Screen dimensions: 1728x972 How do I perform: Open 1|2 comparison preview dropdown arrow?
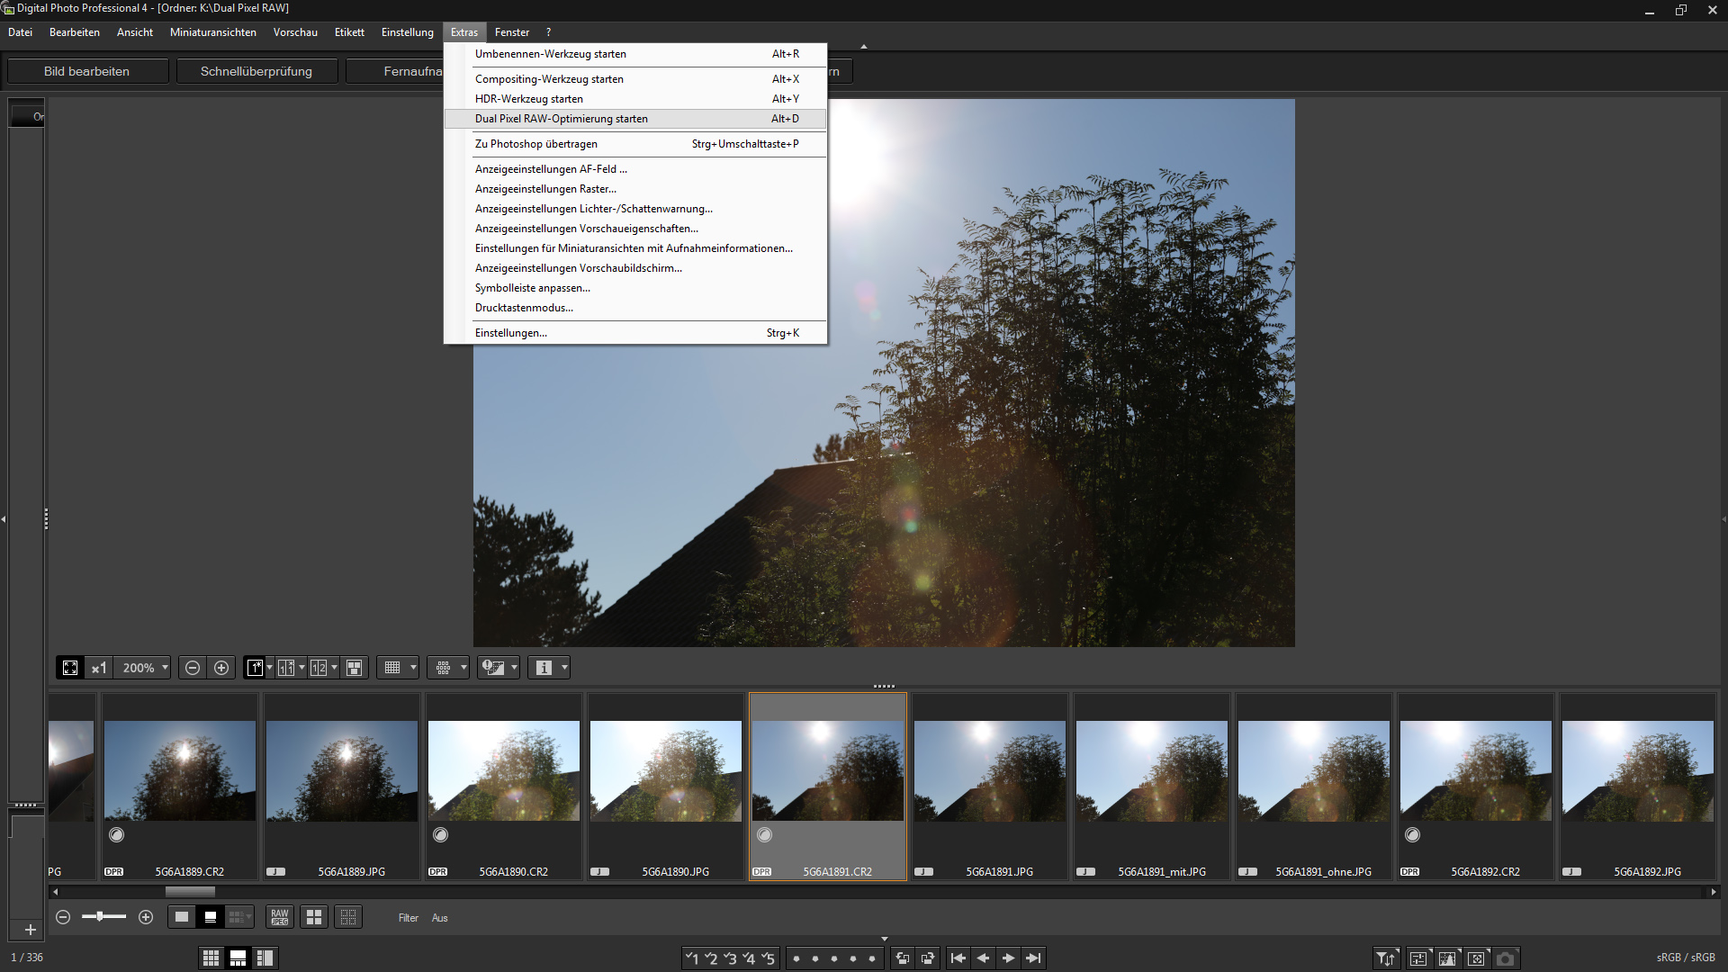point(334,668)
